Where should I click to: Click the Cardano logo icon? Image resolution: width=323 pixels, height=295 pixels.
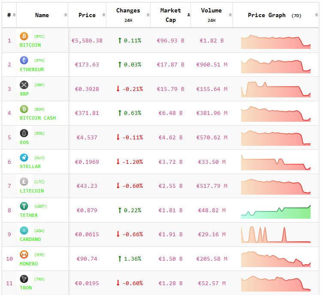click(x=24, y=230)
